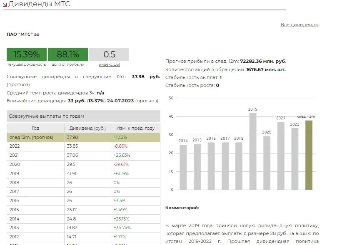Click the 'Стабильность роста: 0' line
Image resolution: width=352 pixels, height=245 pixels.
tap(192, 85)
